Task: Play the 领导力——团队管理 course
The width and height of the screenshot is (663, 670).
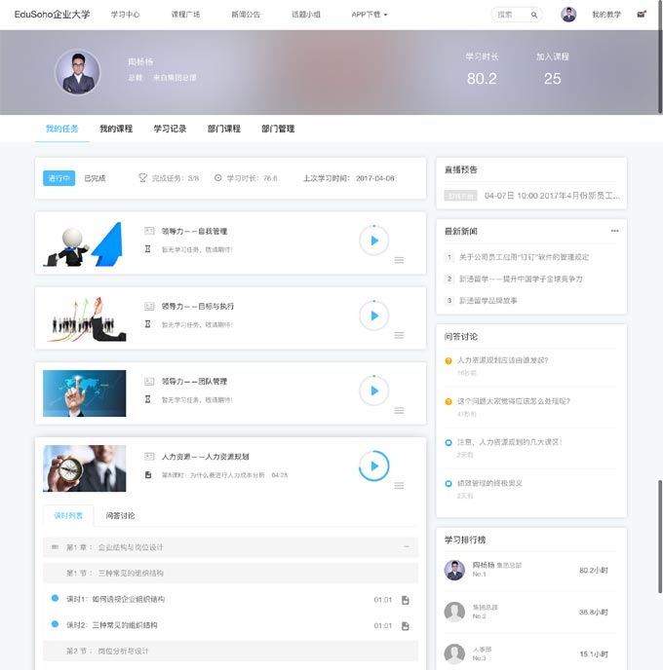Action: click(x=373, y=391)
